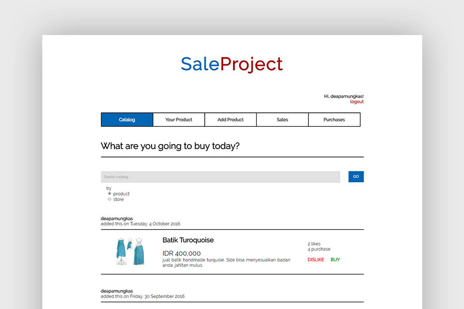Click the '2 likes' count text
This screenshot has width=464, height=309.
[x=315, y=244]
